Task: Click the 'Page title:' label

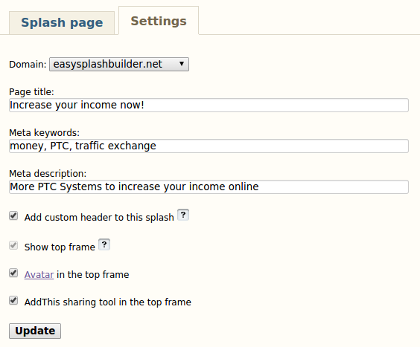Action: (31, 92)
